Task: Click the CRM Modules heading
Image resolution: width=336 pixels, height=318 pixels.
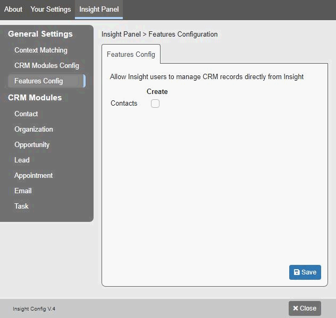Action: pos(35,98)
